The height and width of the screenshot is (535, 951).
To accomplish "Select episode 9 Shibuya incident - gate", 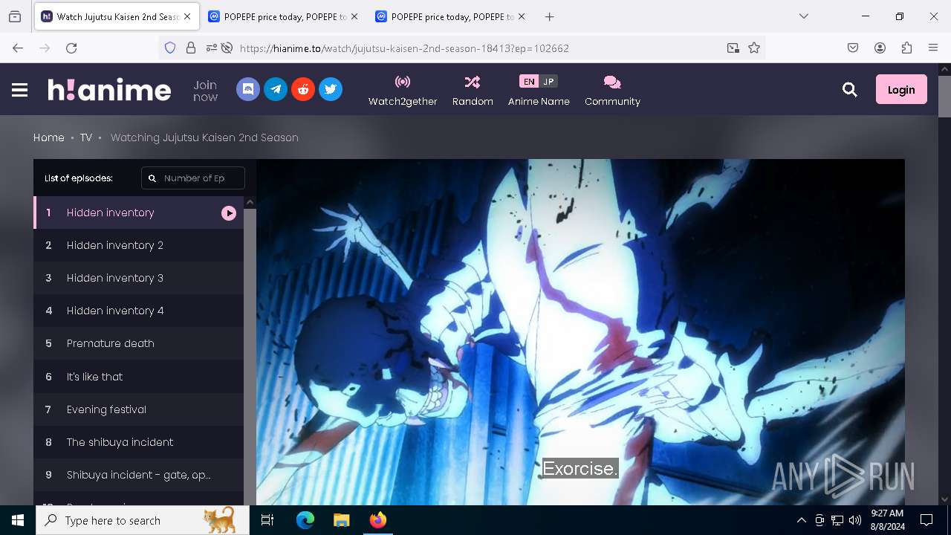I will [138, 475].
